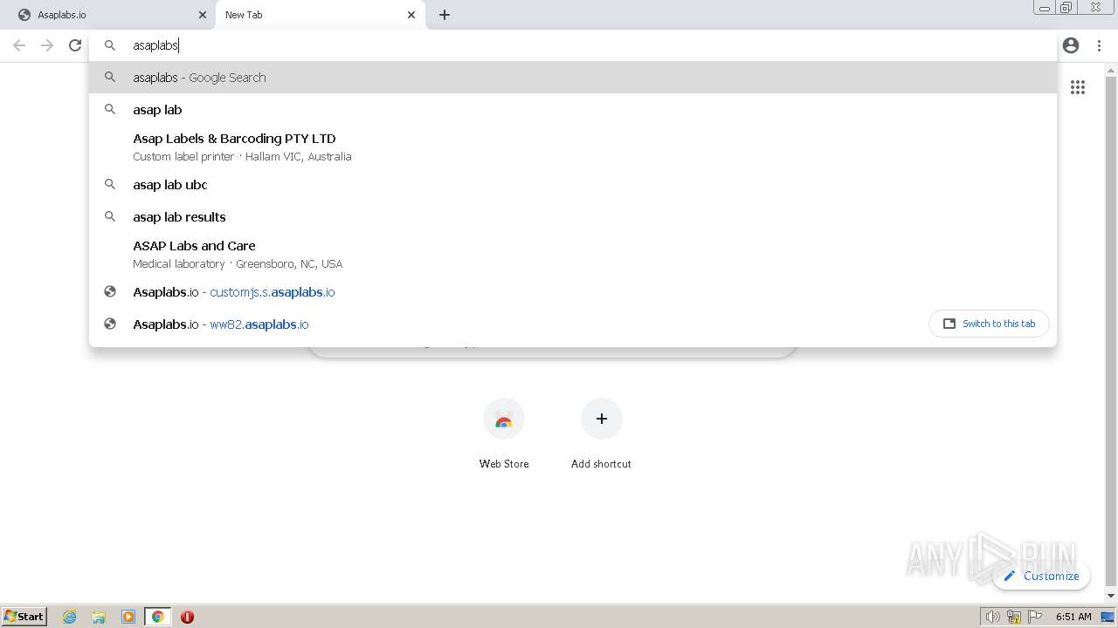Click search icon next to 'asap lab results'

(110, 217)
